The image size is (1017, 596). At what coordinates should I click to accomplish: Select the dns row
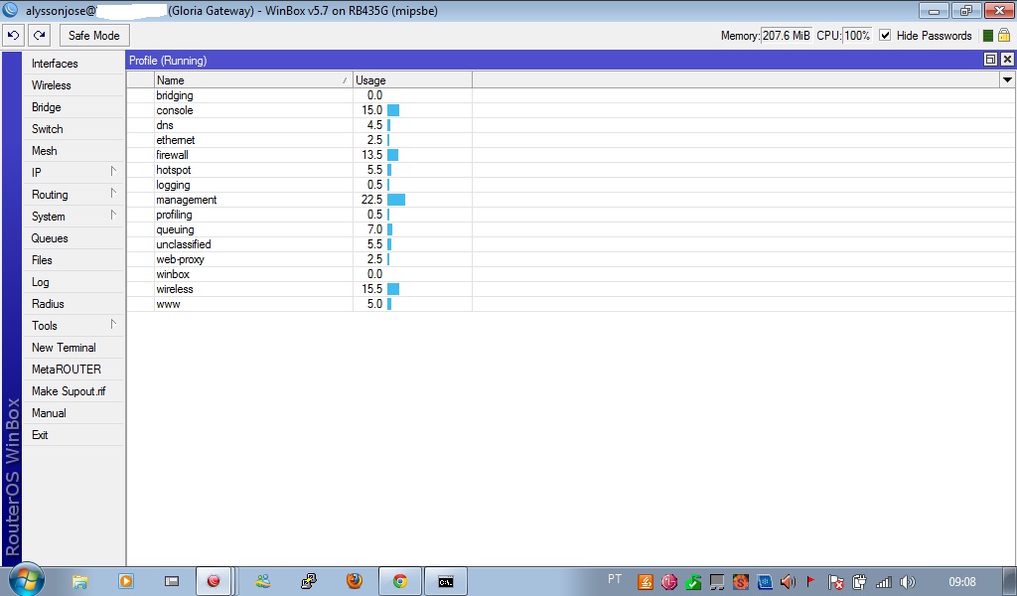point(571,125)
